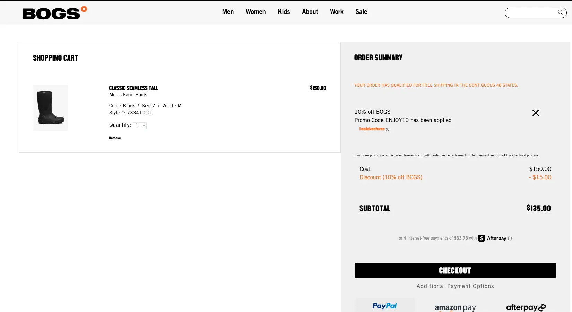Viewport: 572px width, 312px height.
Task: Click the black boot thumbnail
Action: (x=51, y=108)
